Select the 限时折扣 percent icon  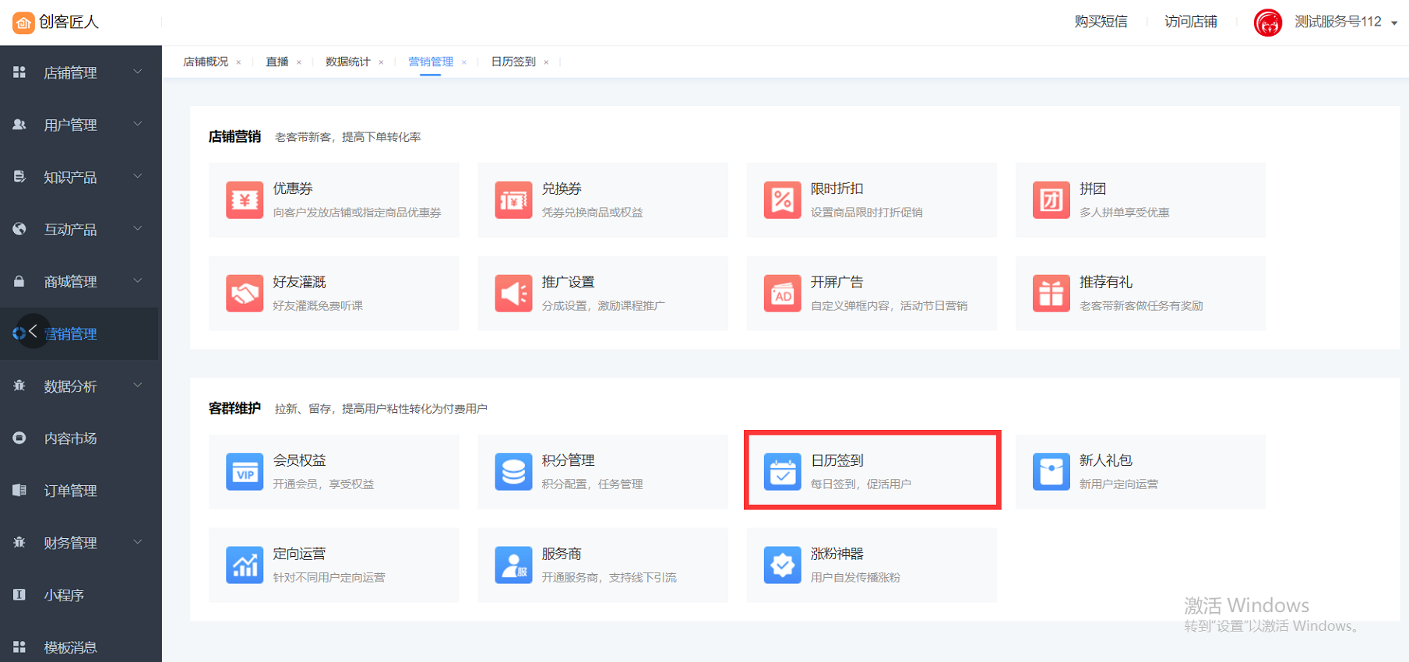(x=782, y=200)
